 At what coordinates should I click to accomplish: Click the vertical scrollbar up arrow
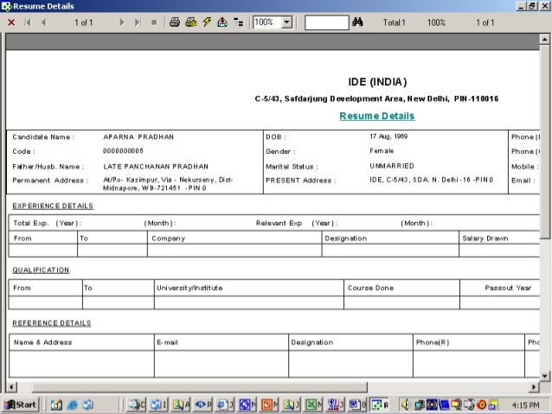click(x=544, y=39)
